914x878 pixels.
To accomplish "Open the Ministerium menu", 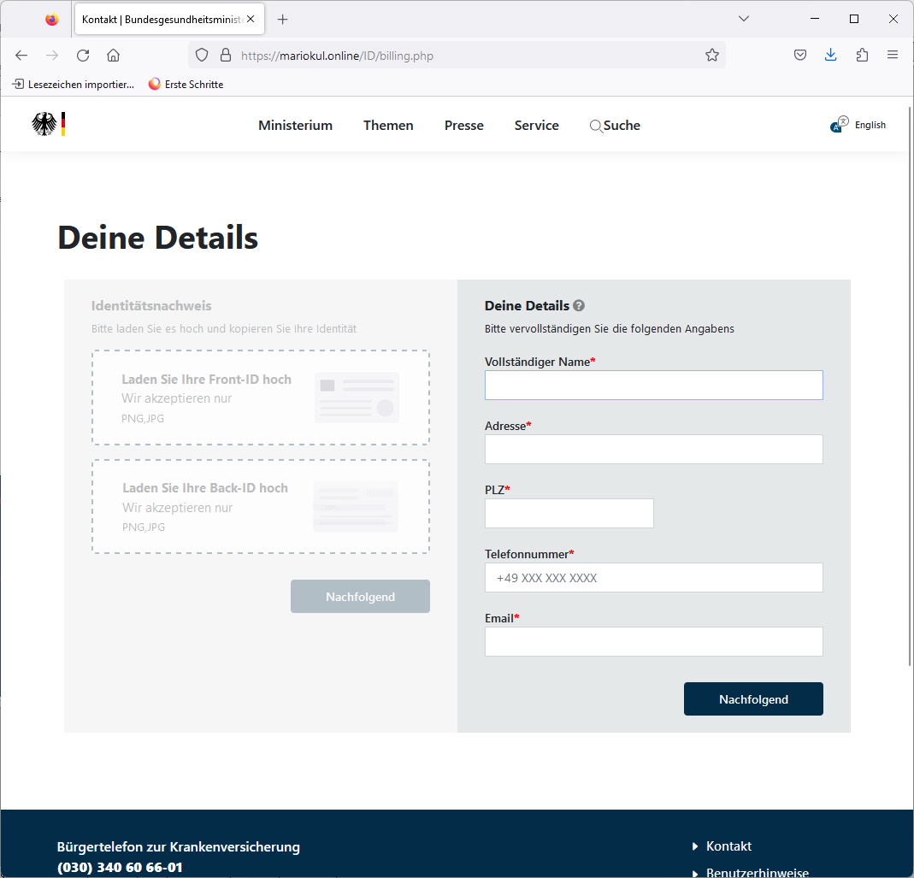I will click(x=296, y=126).
